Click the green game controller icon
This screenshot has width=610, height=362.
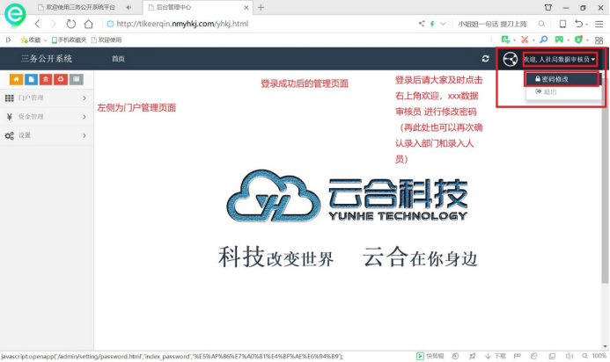tap(559, 40)
